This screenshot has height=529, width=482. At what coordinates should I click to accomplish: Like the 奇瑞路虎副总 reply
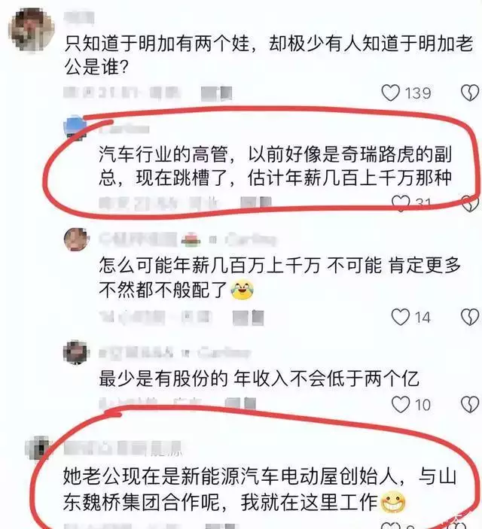coord(401,203)
